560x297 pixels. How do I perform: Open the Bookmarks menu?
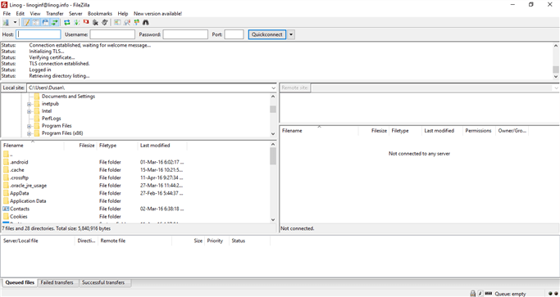[100, 14]
